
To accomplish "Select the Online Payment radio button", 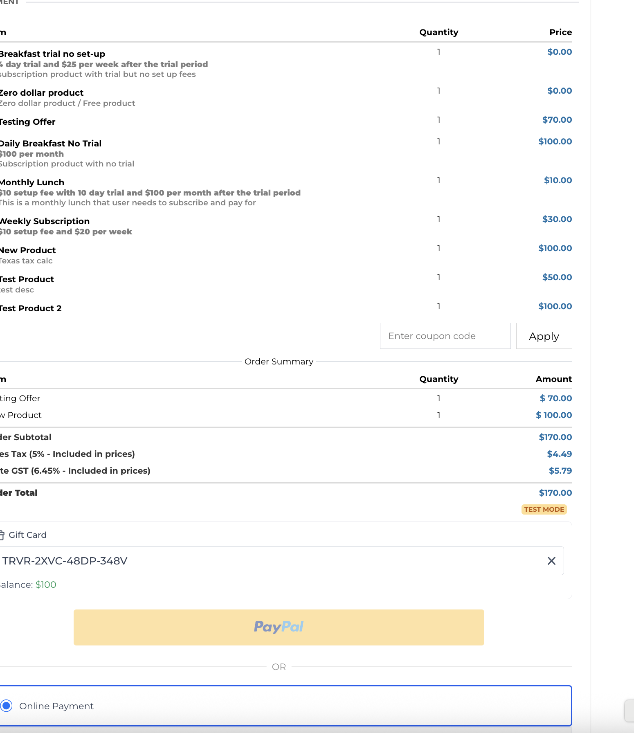I will tap(6, 706).
